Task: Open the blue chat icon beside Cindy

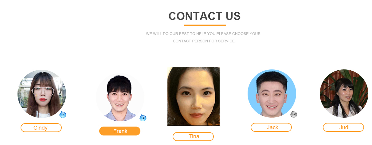Action: tap(63, 115)
